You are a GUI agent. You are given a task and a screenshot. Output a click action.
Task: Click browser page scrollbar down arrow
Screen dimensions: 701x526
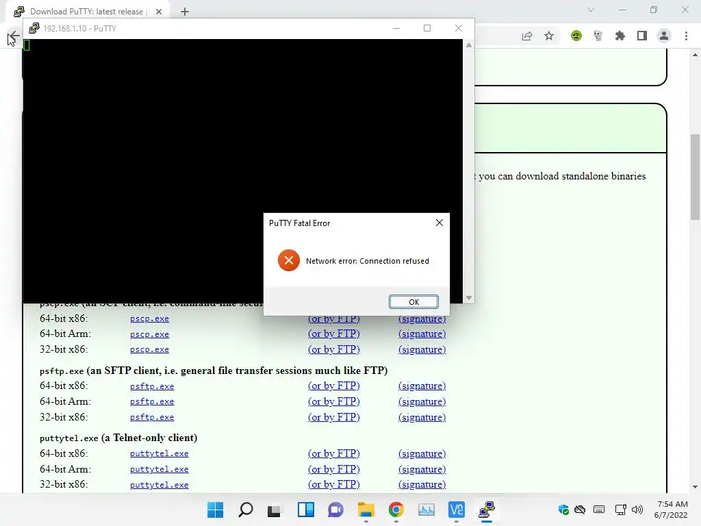[695, 487]
